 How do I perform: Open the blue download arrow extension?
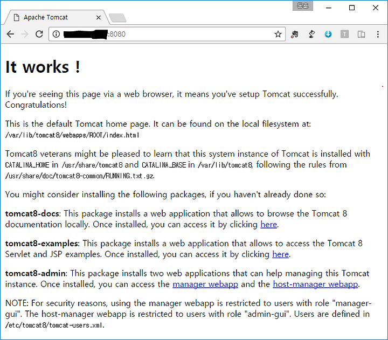pos(328,34)
